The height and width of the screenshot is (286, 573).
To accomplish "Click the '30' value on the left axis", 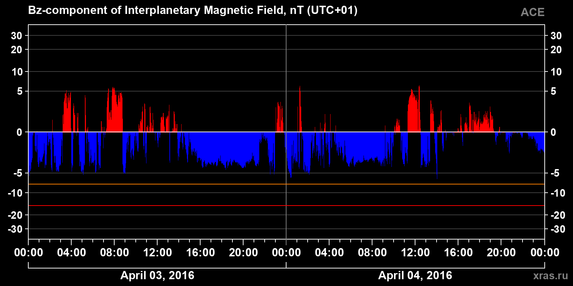I will pos(16,36).
